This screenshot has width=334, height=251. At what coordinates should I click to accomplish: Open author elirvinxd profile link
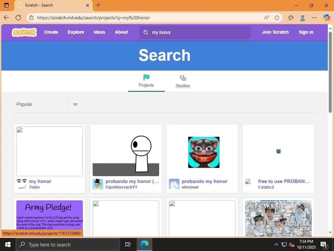[190, 187]
